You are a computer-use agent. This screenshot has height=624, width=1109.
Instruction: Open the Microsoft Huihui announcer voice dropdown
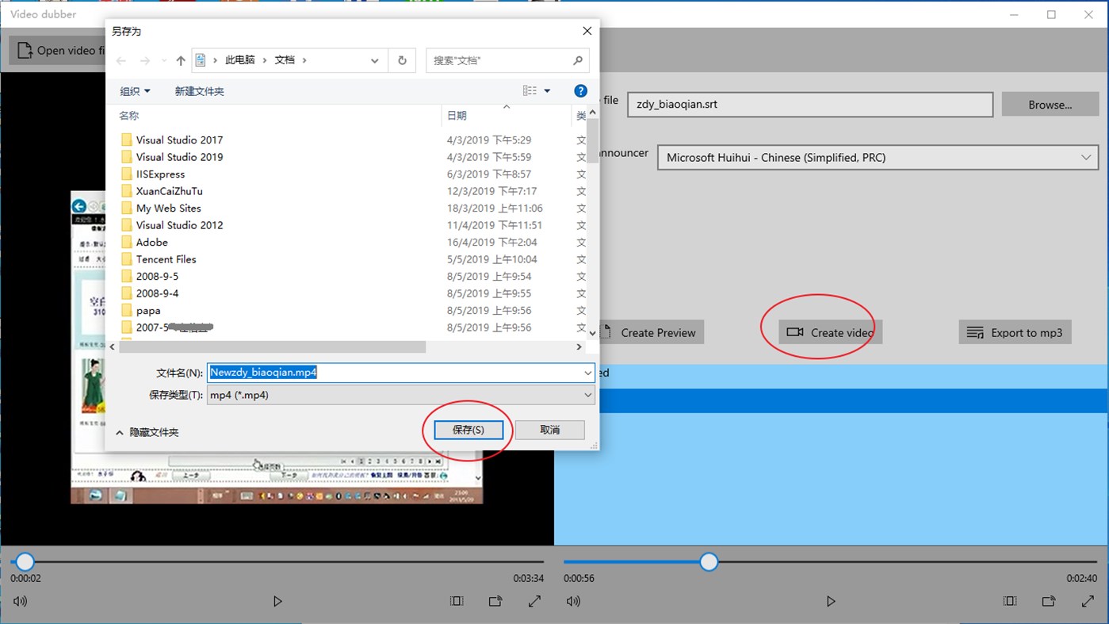coord(1086,157)
